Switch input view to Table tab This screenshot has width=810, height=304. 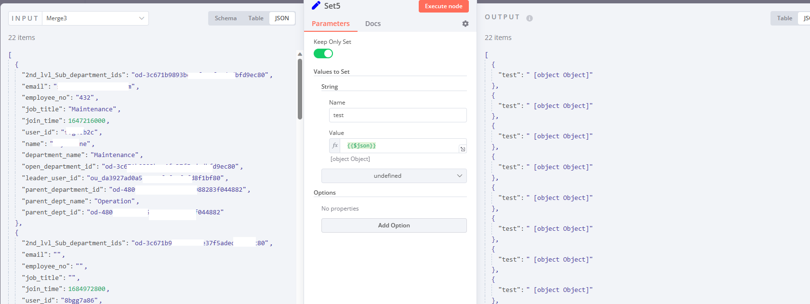(x=256, y=18)
